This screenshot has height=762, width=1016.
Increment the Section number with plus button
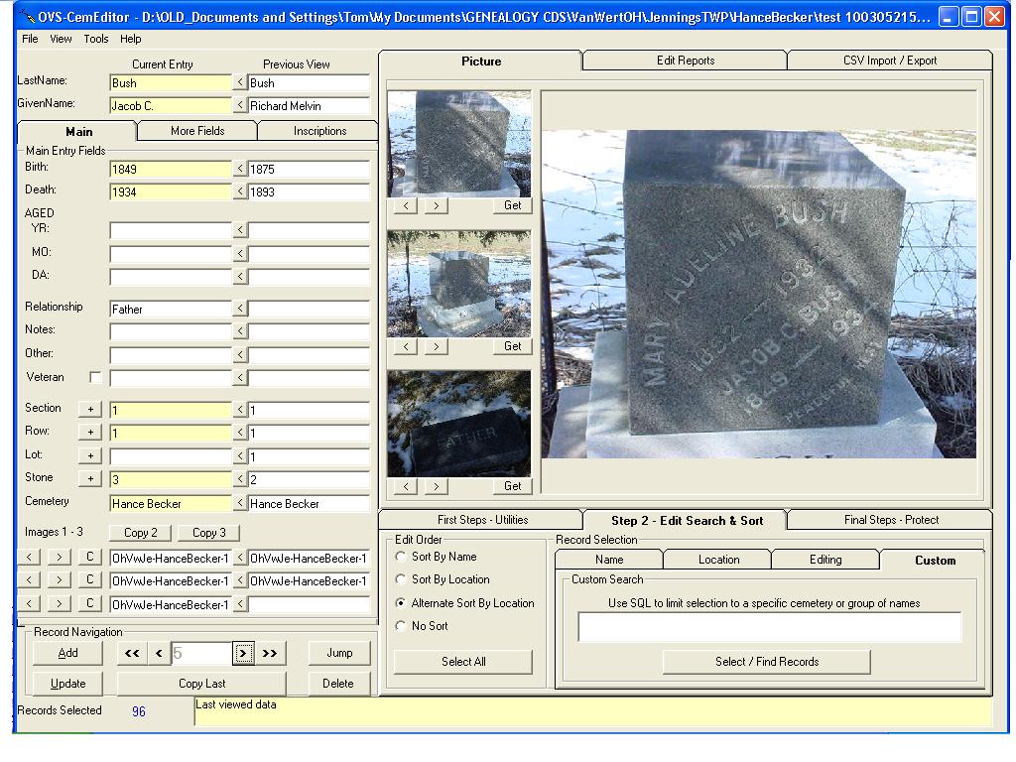click(90, 410)
